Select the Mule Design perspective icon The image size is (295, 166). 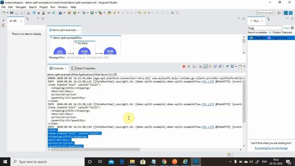286,13
